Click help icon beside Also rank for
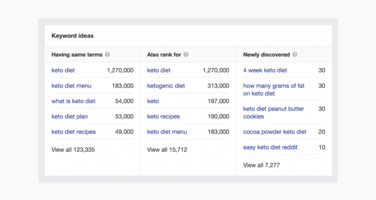The image size is (376, 200). point(186,55)
